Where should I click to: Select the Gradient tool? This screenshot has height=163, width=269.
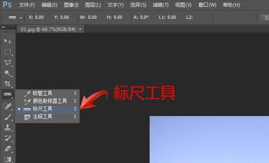click(8, 159)
